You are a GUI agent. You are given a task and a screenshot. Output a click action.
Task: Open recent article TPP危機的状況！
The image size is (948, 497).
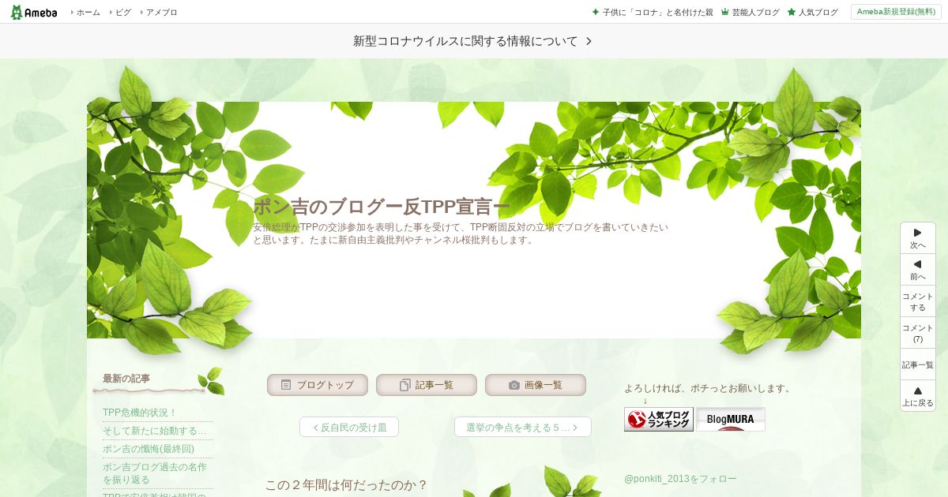point(140,413)
